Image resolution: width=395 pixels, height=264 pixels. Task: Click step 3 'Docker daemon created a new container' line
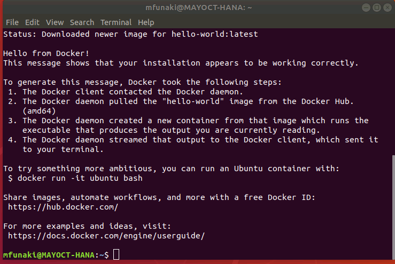[x=188, y=121]
